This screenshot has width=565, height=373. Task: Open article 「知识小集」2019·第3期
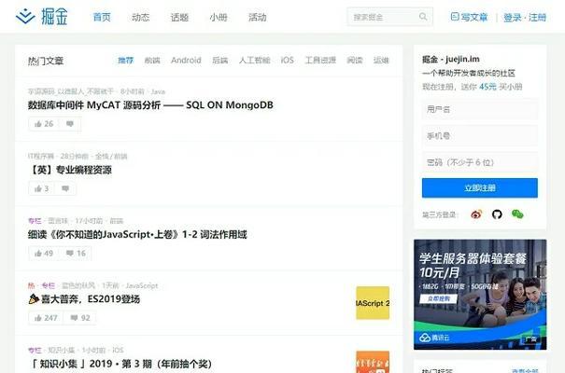(x=120, y=364)
